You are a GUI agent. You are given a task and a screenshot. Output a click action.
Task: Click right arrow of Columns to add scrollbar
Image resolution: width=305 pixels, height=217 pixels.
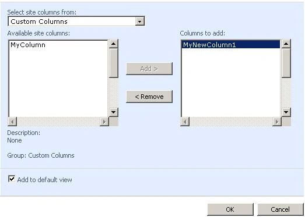pyautogui.click(x=277, y=122)
